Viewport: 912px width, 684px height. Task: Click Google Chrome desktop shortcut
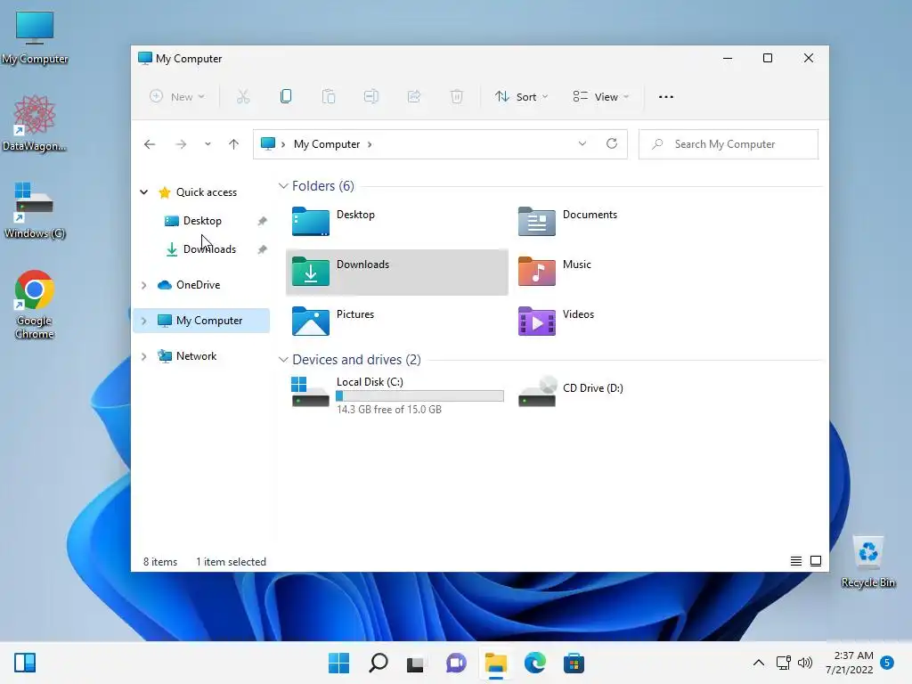(x=35, y=305)
